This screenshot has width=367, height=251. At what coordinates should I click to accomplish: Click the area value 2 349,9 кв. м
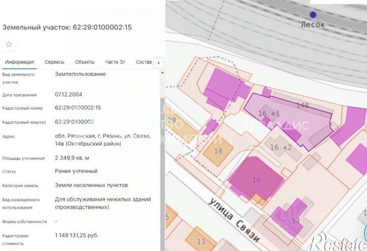72,158
